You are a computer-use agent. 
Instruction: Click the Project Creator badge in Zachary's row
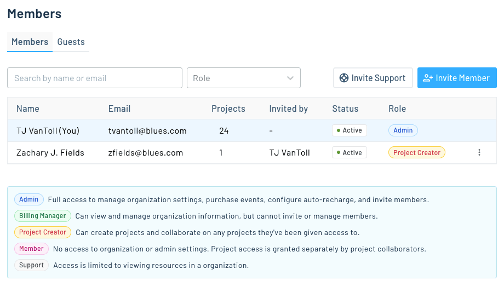pyautogui.click(x=417, y=152)
